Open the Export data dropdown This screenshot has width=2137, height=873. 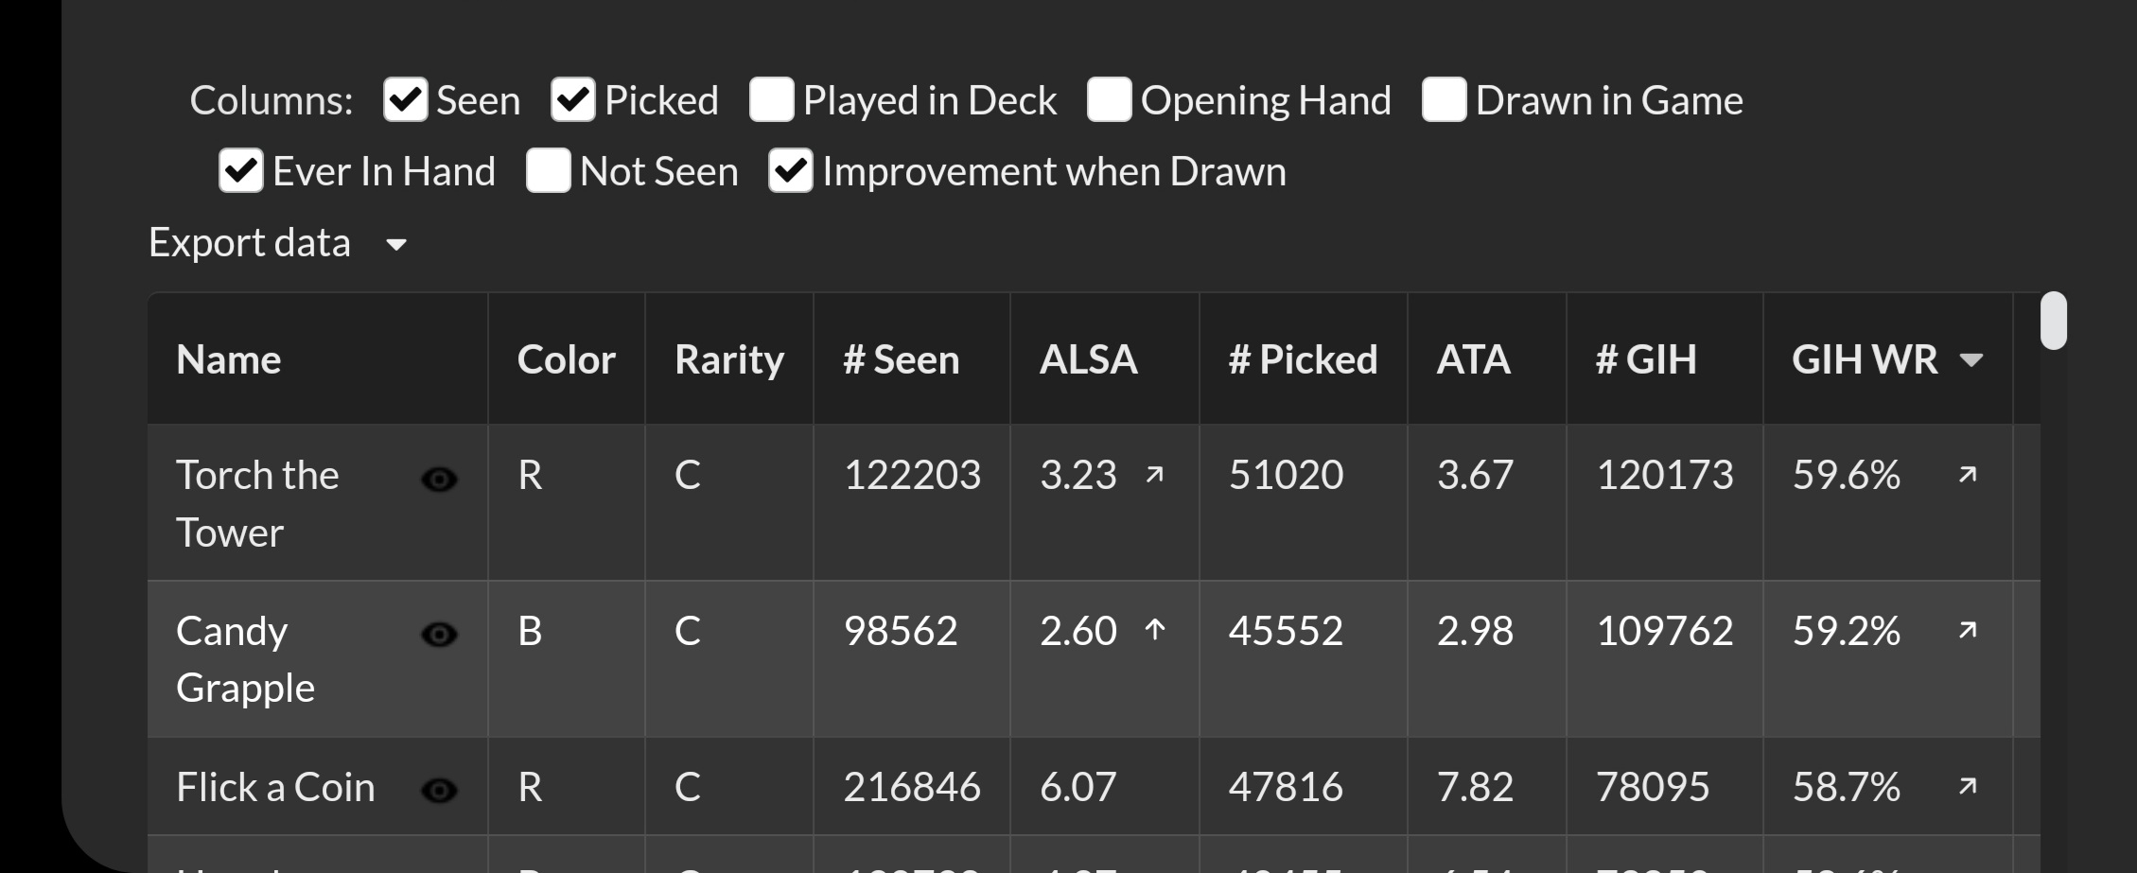[278, 243]
